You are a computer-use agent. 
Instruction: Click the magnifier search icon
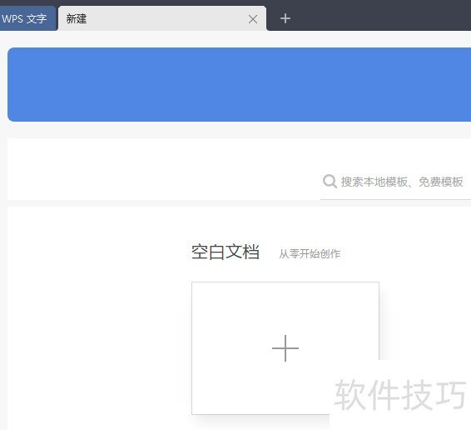(330, 182)
